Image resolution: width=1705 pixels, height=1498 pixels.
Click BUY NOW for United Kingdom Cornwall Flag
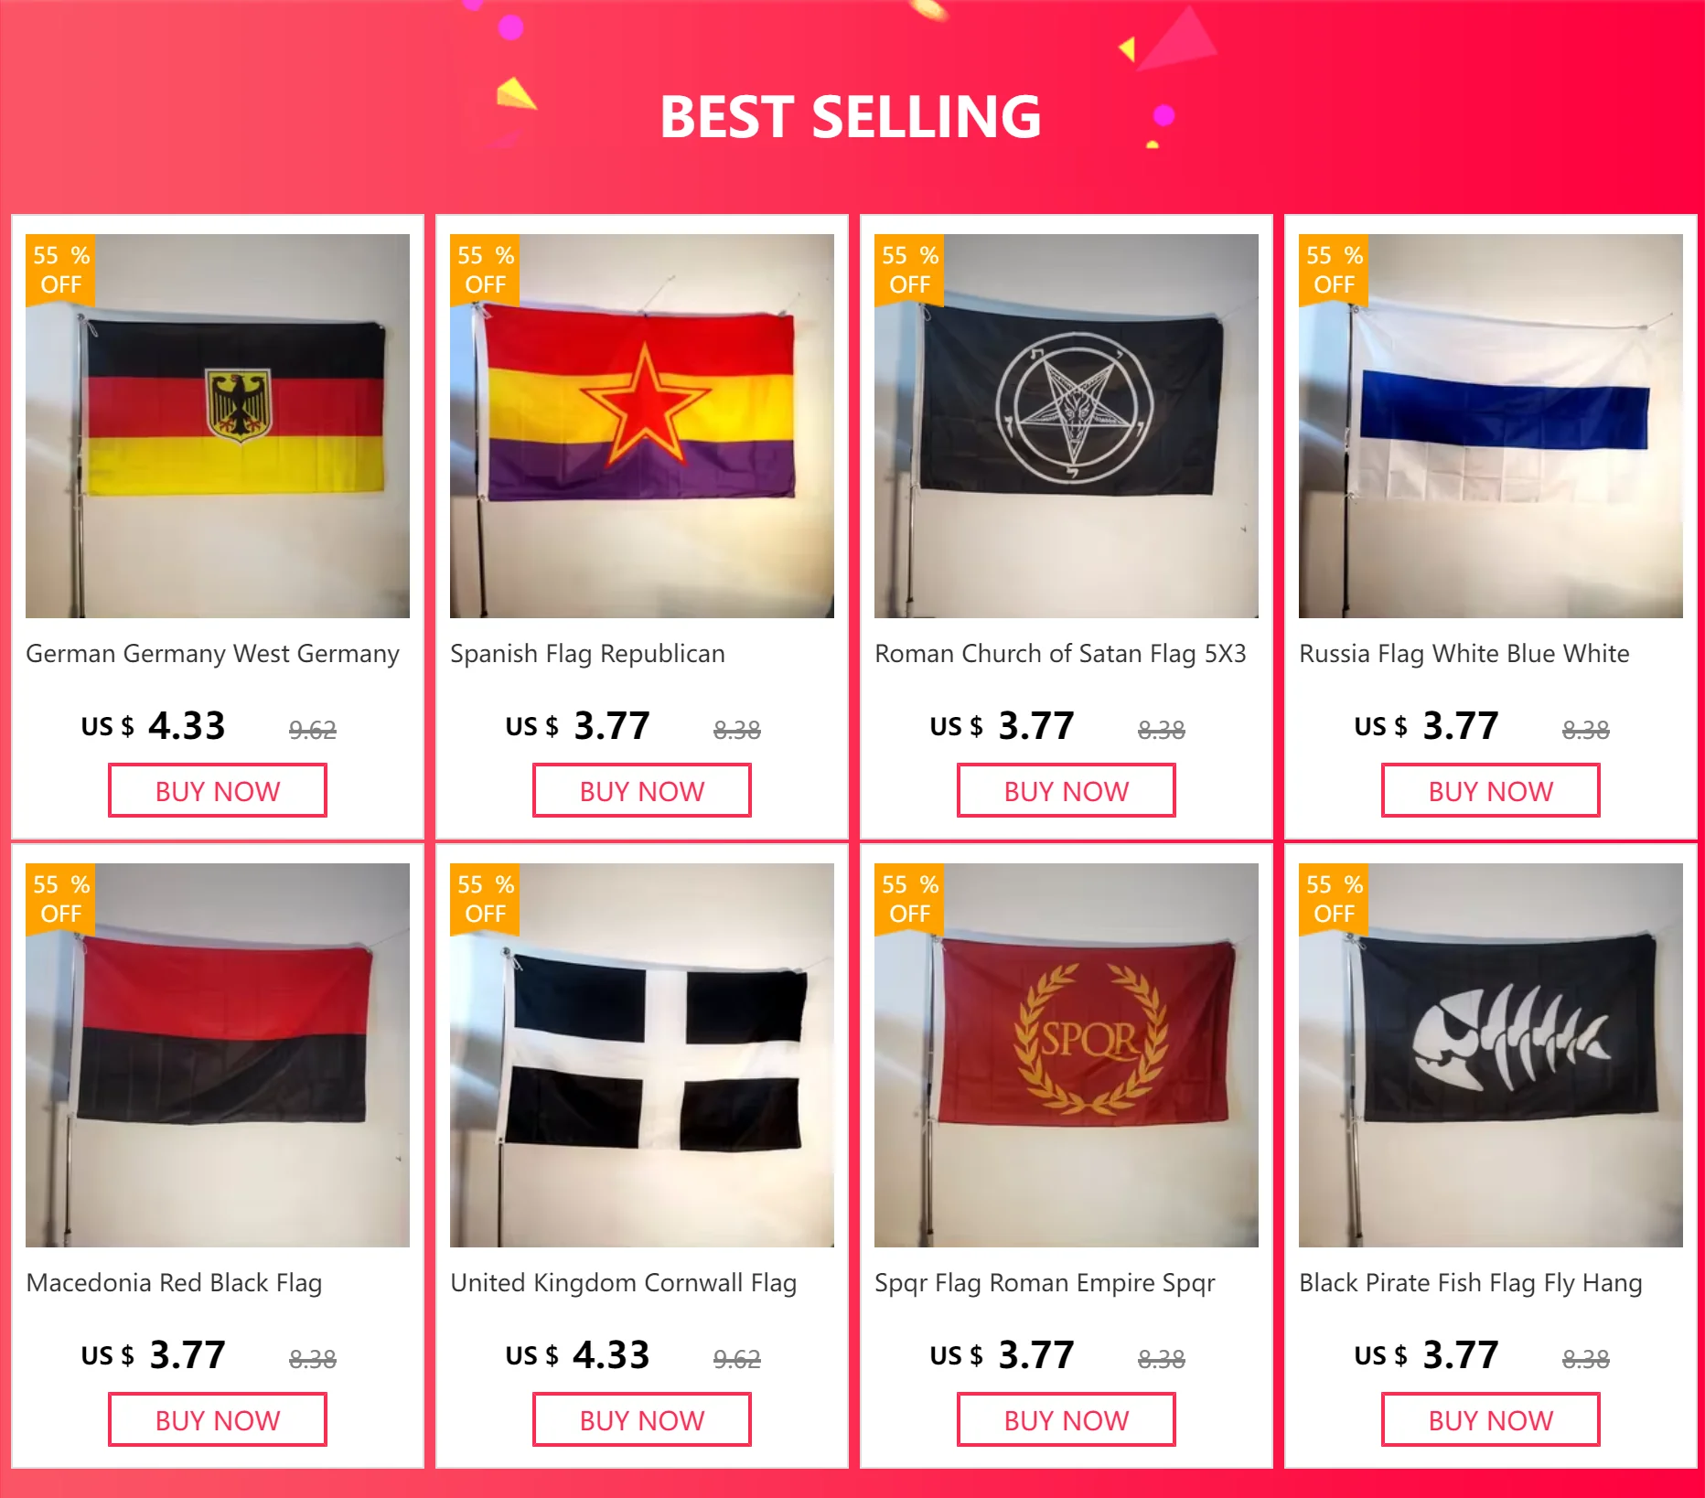pyautogui.click(x=642, y=1420)
